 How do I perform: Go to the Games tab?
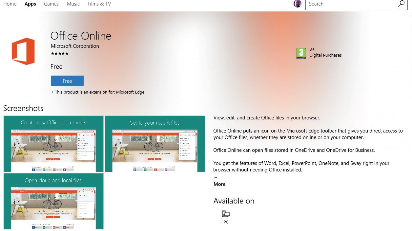pyautogui.click(x=51, y=4)
